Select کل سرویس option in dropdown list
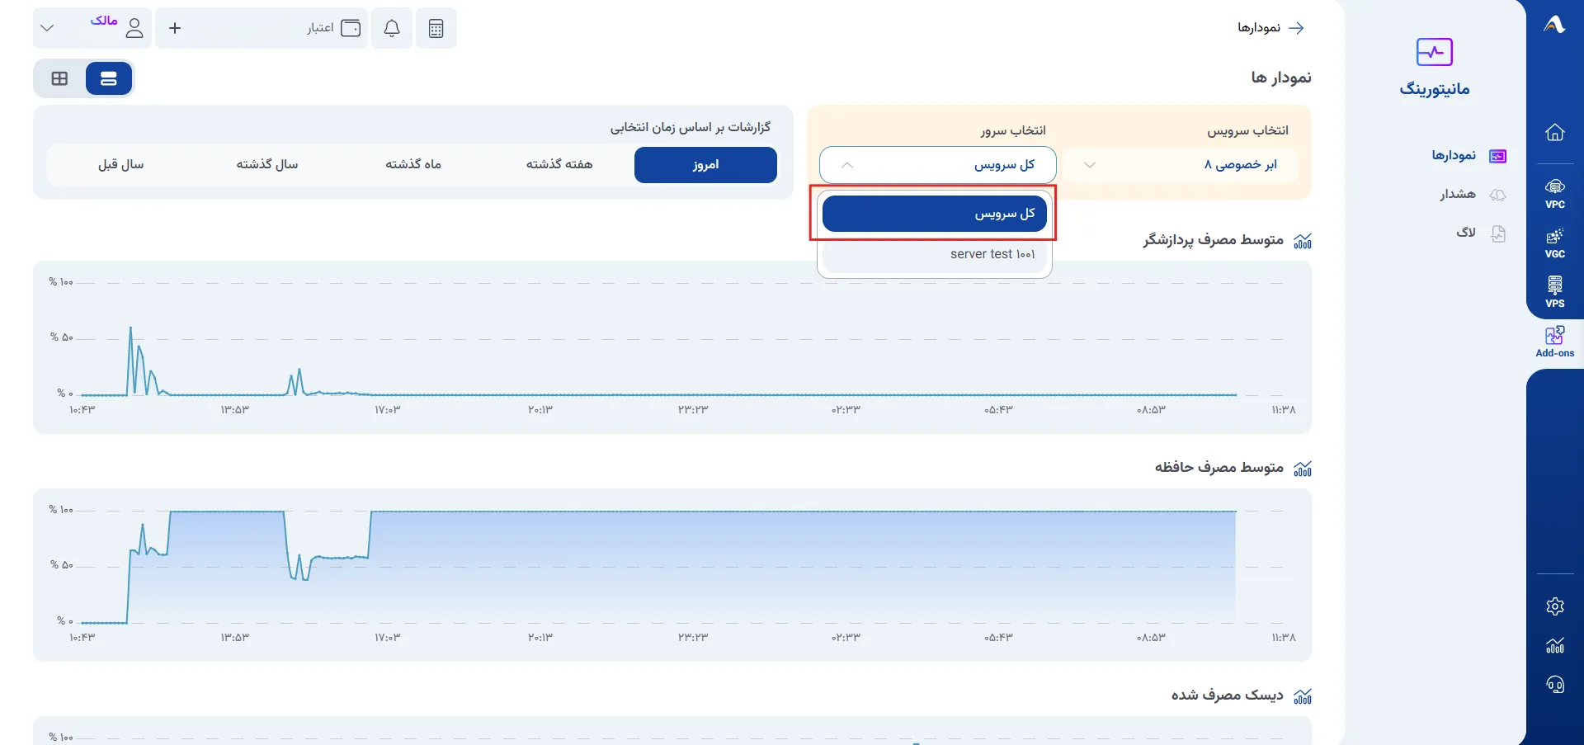The width and height of the screenshot is (1584, 745). click(x=935, y=214)
